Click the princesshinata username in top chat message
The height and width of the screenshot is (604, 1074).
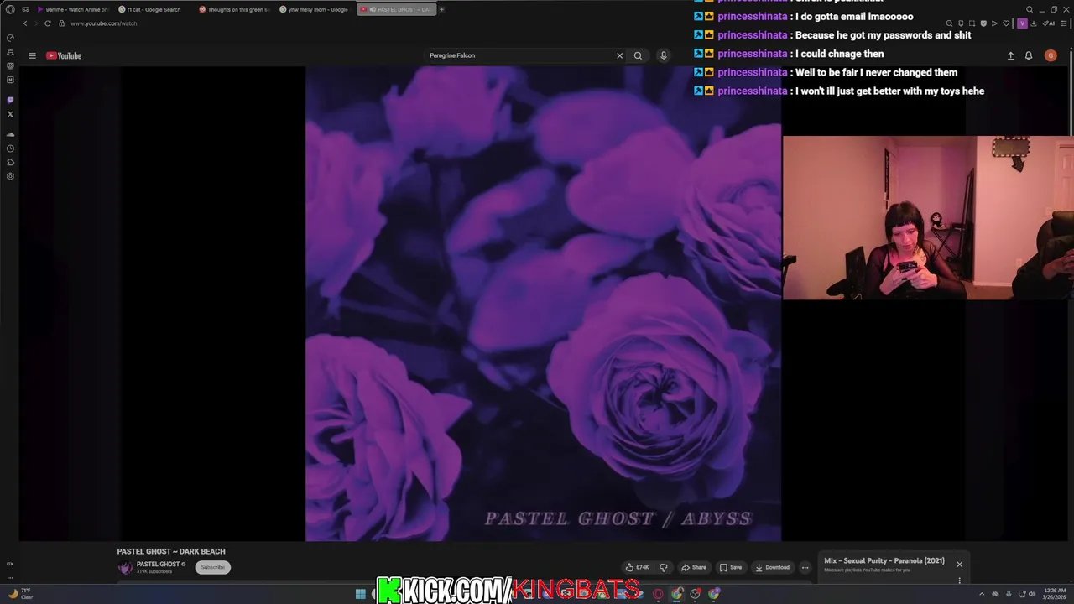(753, 17)
